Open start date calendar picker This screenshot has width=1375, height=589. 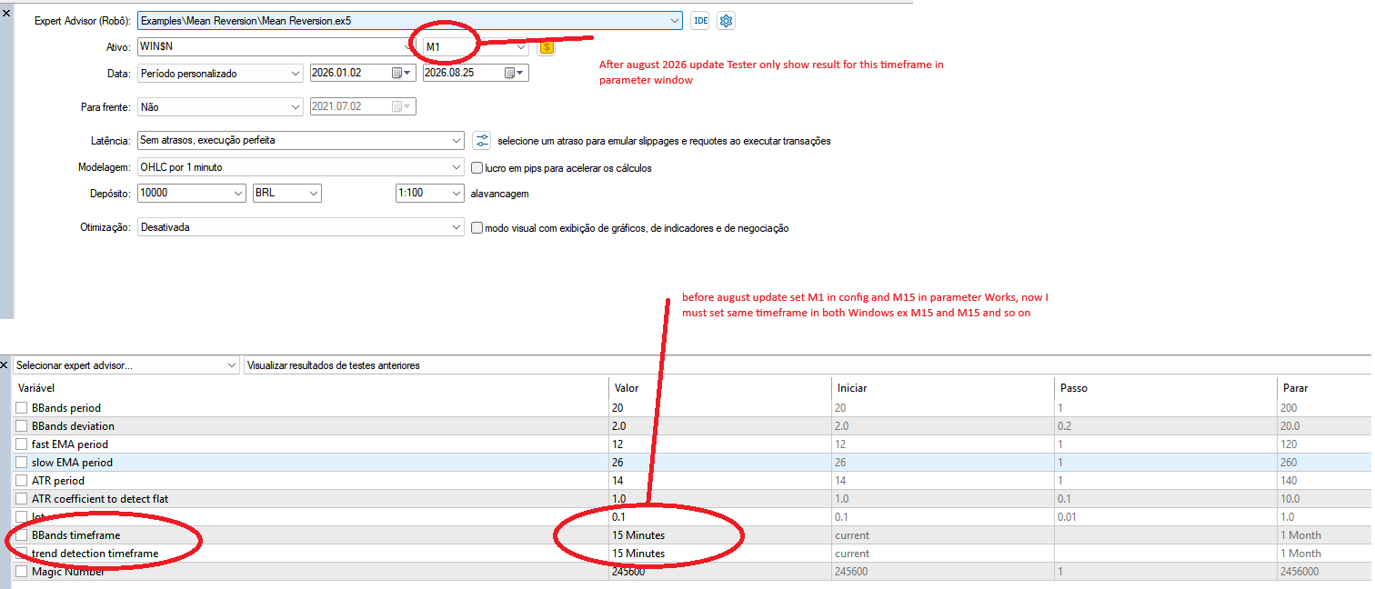coord(401,73)
